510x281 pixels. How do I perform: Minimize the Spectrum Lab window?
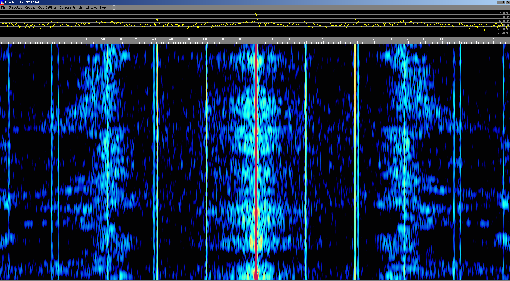pyautogui.click(x=499, y=2)
